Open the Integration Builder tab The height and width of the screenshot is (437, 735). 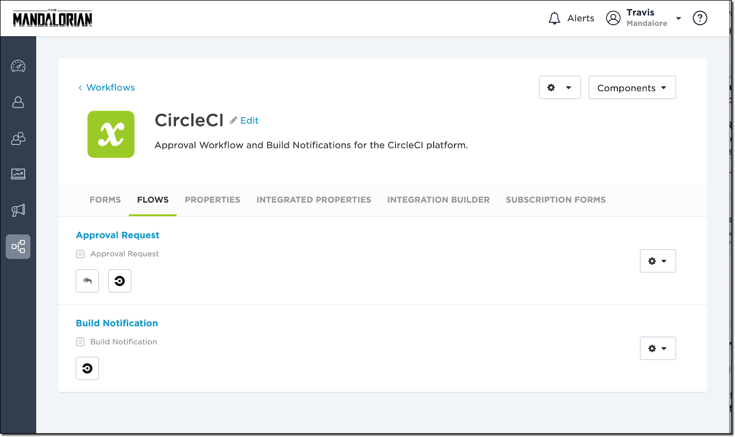click(438, 199)
